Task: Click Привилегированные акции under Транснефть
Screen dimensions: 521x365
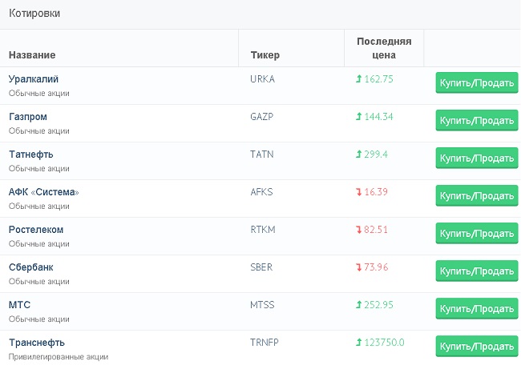Action: pyautogui.click(x=59, y=357)
